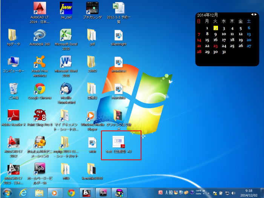The image size is (264, 198).
Task: Switch to AutoCAD LT taskbar button
Action: [87, 193]
